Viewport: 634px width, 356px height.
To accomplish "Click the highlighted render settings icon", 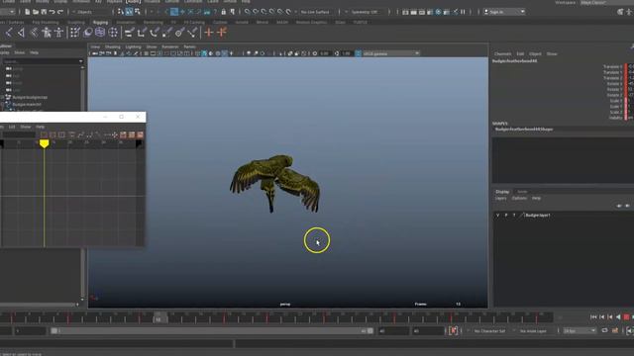I will 438,12.
